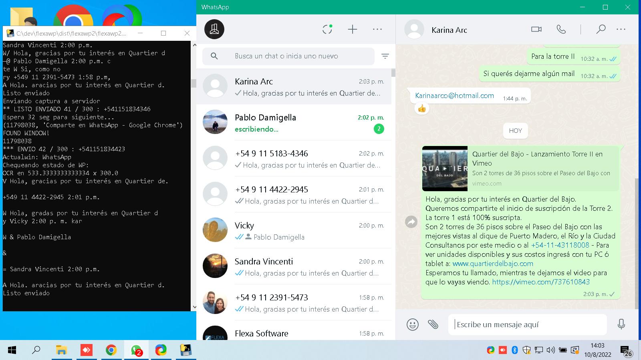Screen dimensions: 641x360
Task: Open File Explorer from taskbar
Action: point(61,350)
